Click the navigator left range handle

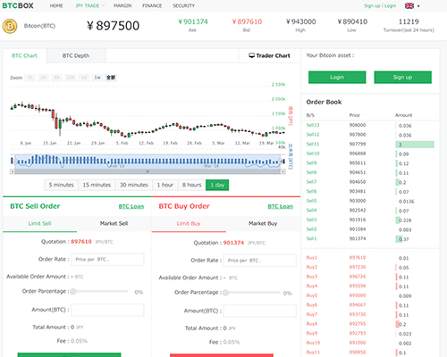[15, 161]
